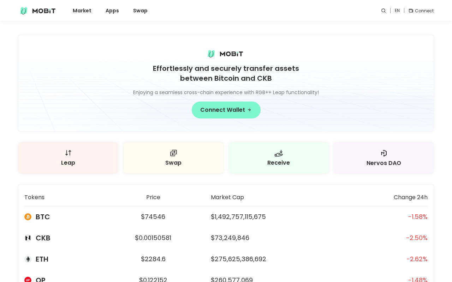Click the Leap arrows icon
This screenshot has height=282, width=452.
68,153
